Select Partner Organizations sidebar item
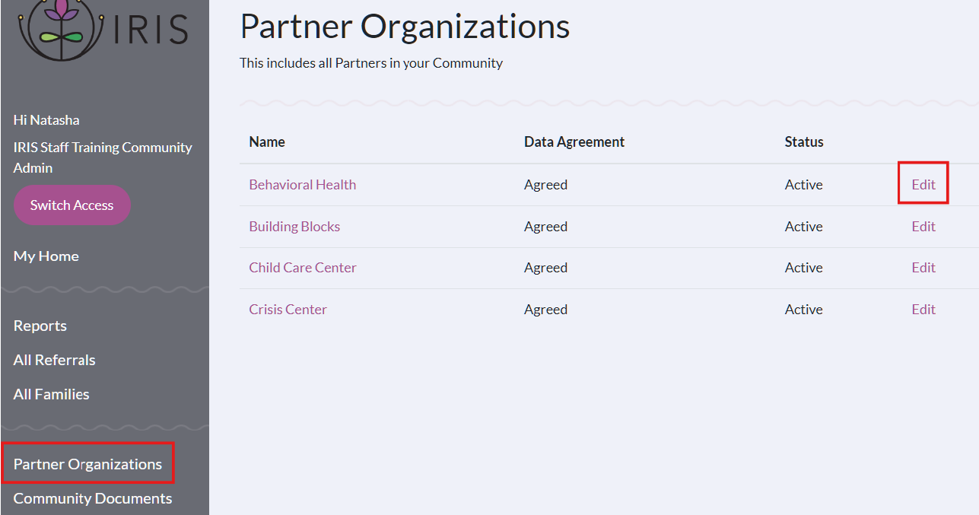This screenshot has height=515, width=979. click(x=87, y=464)
